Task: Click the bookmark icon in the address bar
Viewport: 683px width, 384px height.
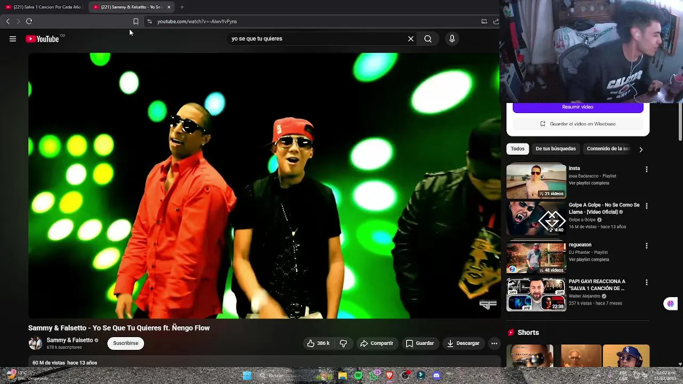Action: click(x=136, y=21)
